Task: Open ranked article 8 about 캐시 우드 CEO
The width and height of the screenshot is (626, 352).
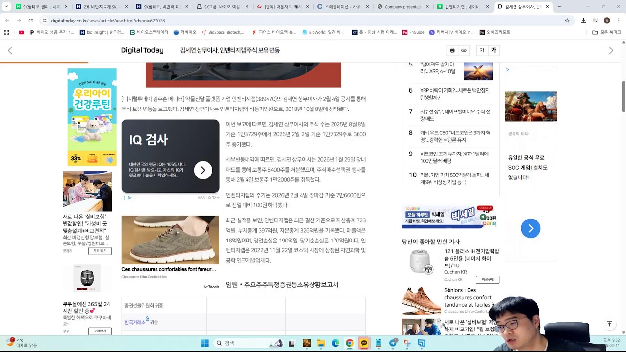Action: (x=455, y=136)
